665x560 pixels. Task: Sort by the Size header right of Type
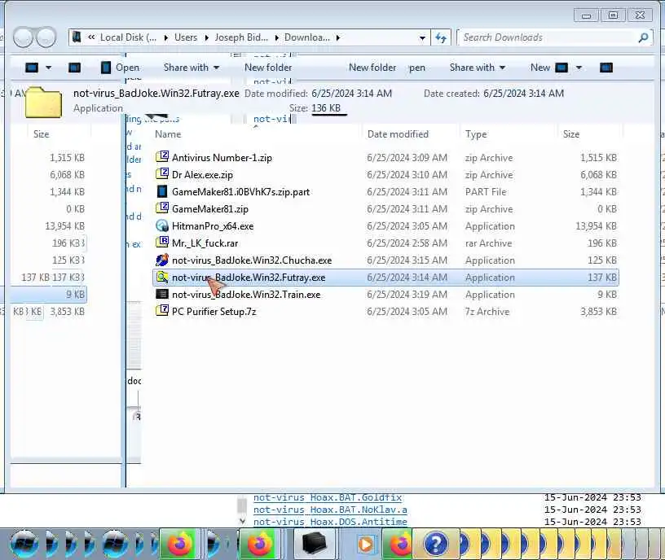point(570,134)
